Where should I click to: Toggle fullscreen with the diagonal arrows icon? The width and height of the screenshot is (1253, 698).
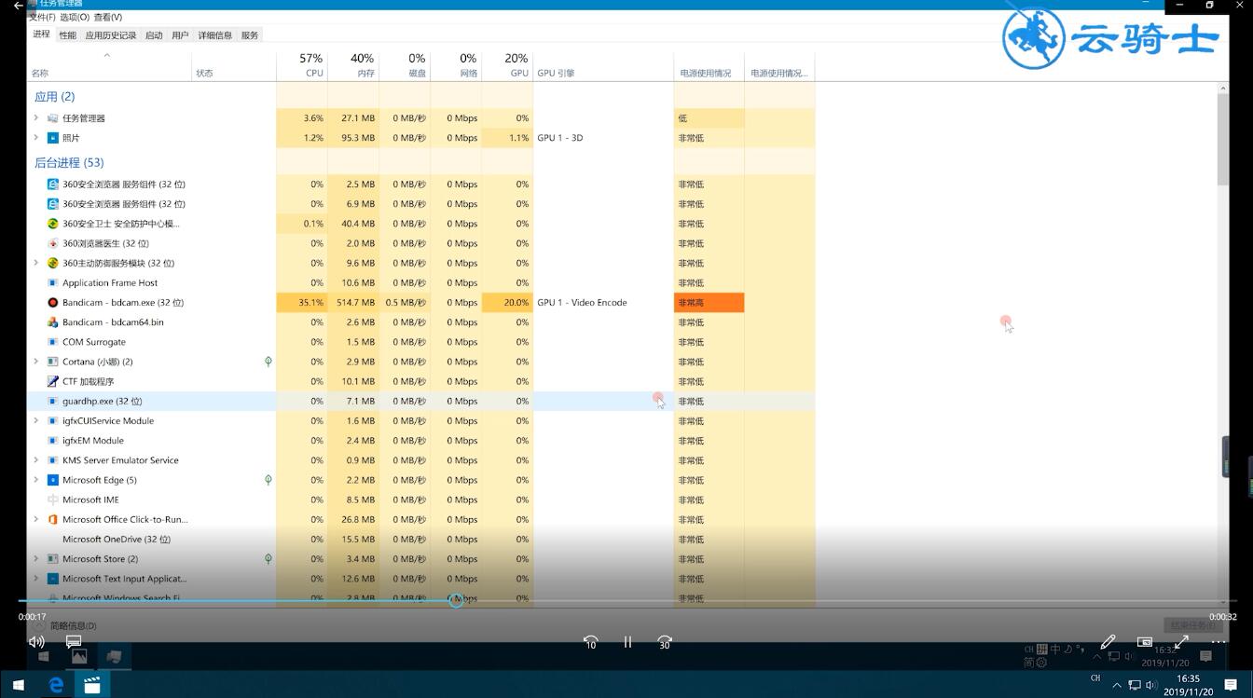pyautogui.click(x=1181, y=642)
